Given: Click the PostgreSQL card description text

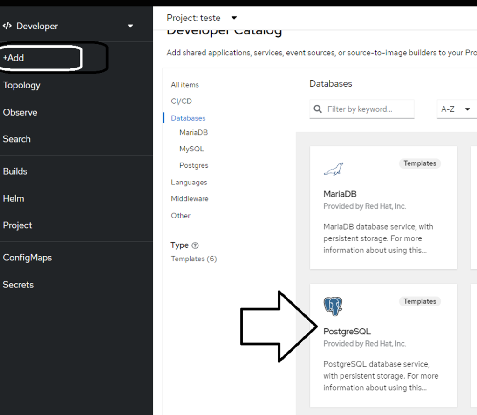Looking at the screenshot, I should tap(381, 376).
